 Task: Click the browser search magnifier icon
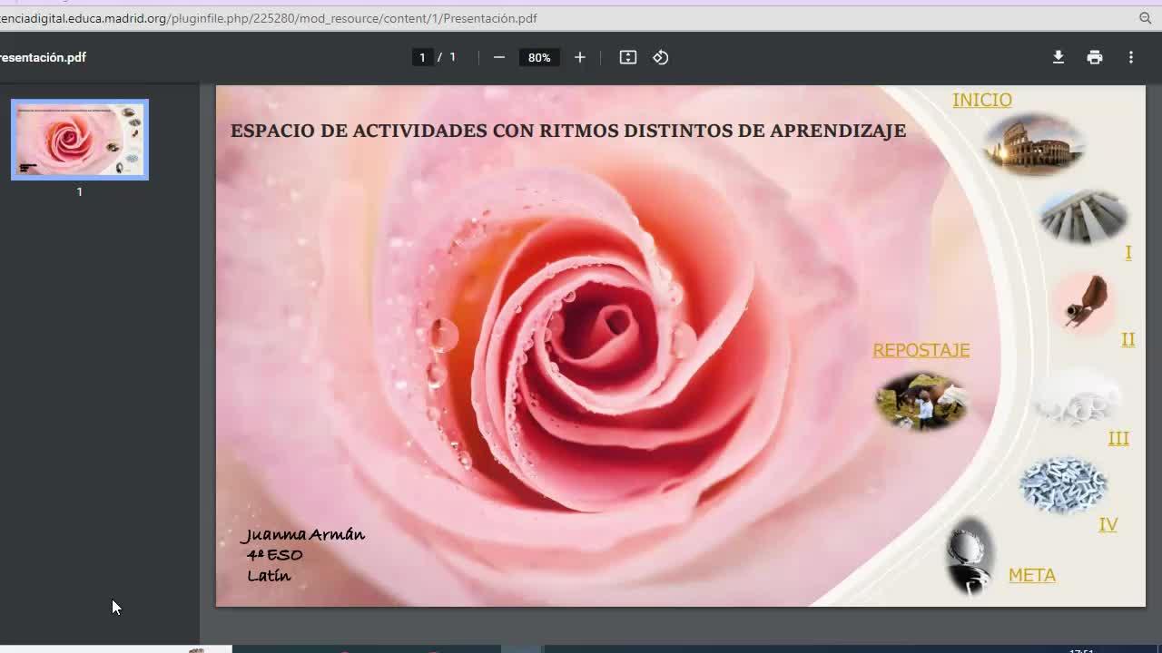1145,18
